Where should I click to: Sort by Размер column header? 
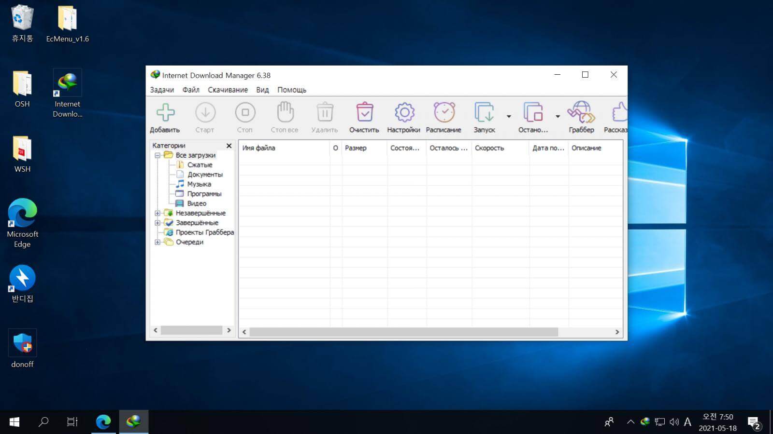point(364,148)
